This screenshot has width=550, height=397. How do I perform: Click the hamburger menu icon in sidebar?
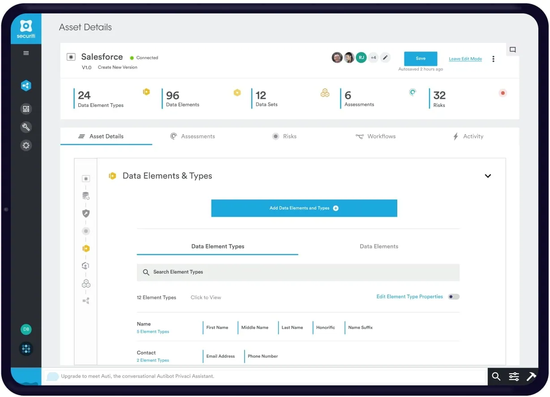[x=26, y=53]
